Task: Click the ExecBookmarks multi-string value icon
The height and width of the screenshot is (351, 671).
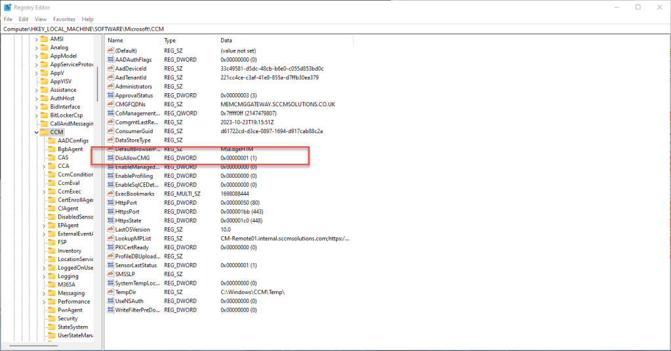Action: 110,194
